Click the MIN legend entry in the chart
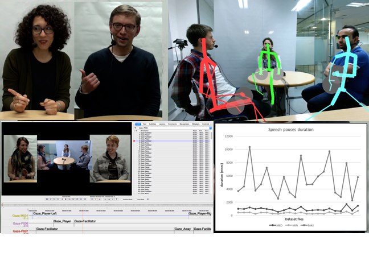369x269 pixels. point(292,225)
